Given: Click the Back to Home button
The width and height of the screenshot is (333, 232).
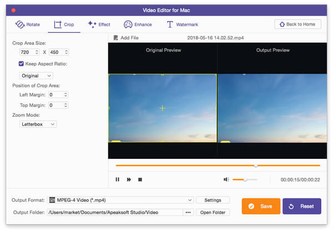Looking at the screenshot, I should click(x=297, y=24).
